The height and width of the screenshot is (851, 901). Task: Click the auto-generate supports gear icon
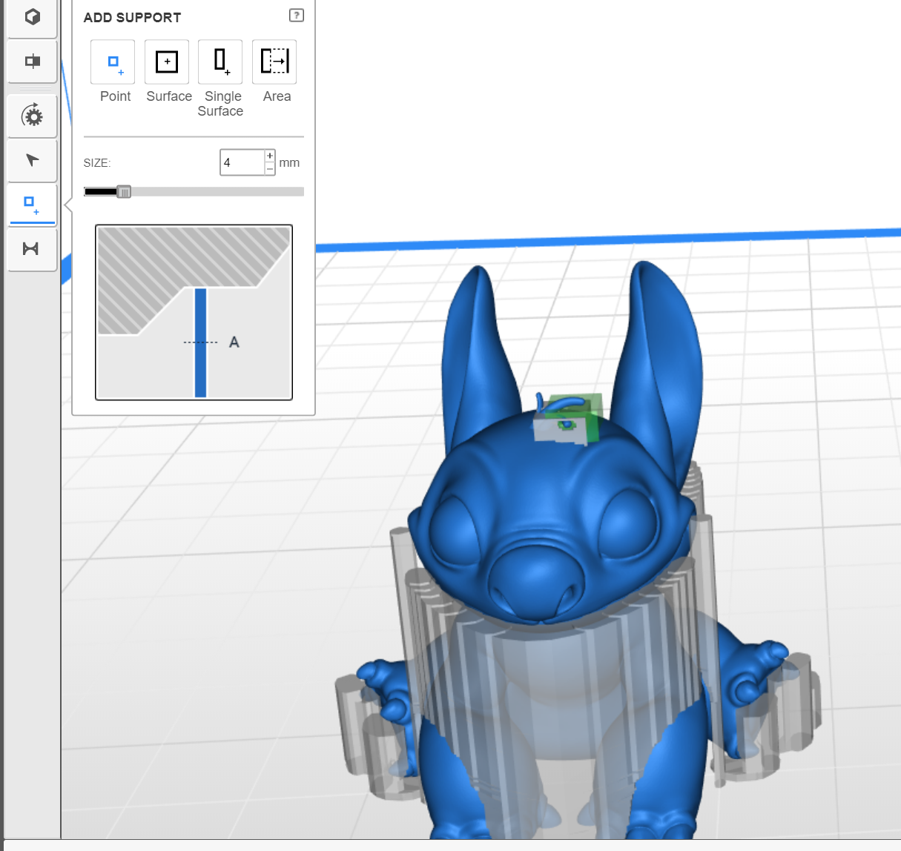[32, 116]
